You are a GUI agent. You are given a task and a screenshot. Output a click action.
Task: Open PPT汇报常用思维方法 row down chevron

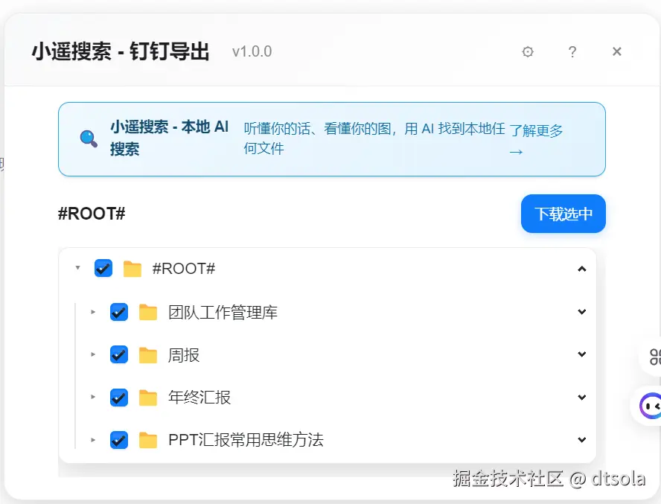(x=582, y=440)
